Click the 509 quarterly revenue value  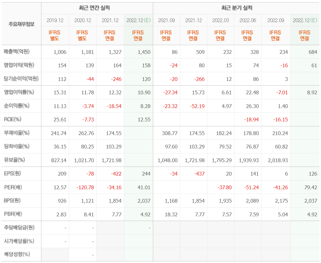tap(200, 52)
